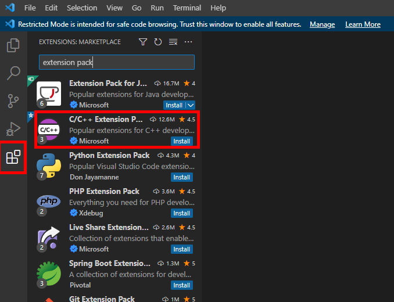Click Manage link in Restricted Mode banner
This screenshot has width=394, height=302.
point(322,24)
